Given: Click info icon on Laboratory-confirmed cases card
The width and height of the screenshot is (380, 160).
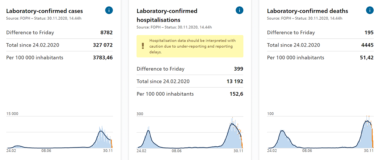Looking at the screenshot, I should tap(109, 10).
